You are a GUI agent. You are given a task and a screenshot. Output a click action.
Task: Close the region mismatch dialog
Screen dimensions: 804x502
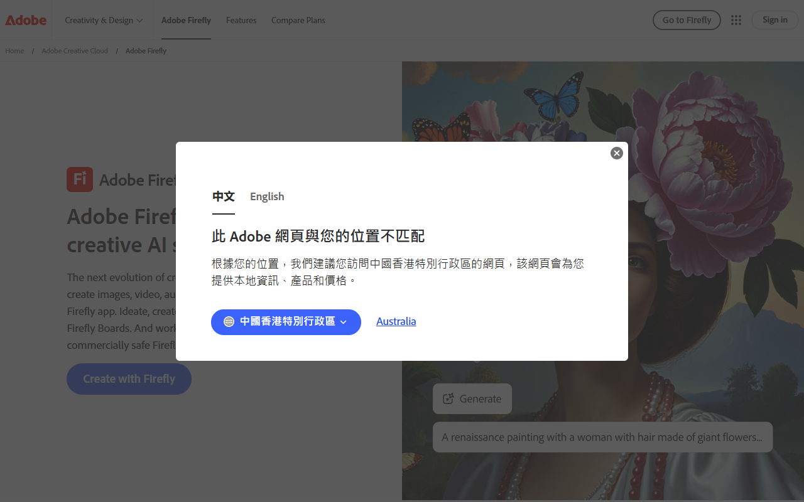click(x=617, y=153)
